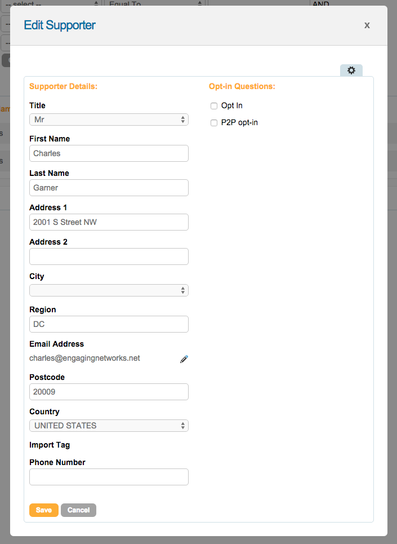The image size is (397, 544).
Task: Select the Postcode field with 20009
Action: click(x=109, y=392)
